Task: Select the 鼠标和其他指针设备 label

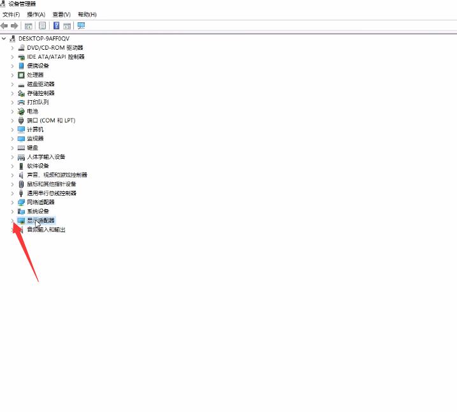Action: 52,184
